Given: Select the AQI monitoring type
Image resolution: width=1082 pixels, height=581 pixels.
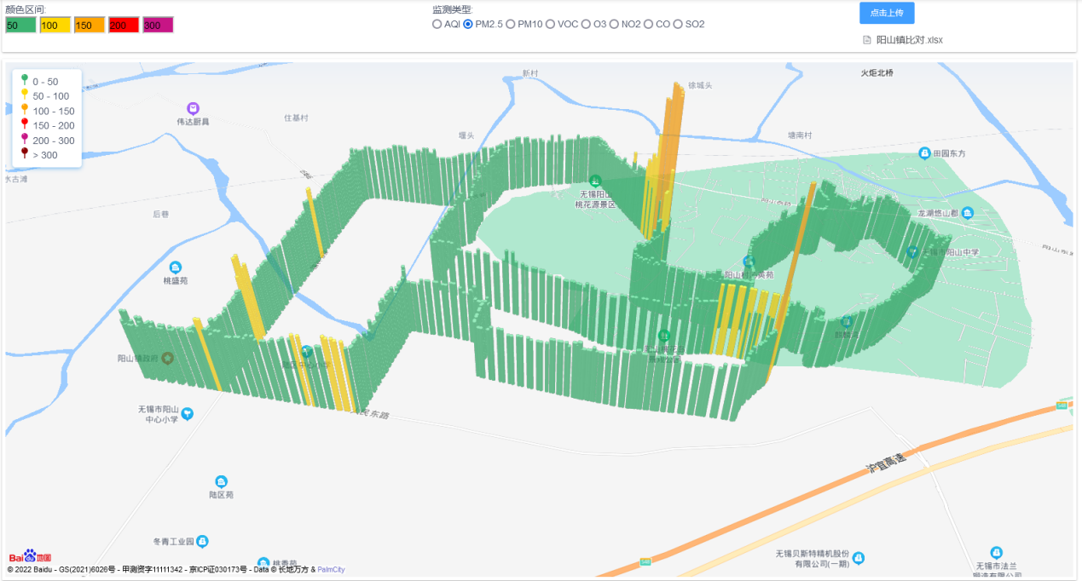Looking at the screenshot, I should click(x=437, y=24).
